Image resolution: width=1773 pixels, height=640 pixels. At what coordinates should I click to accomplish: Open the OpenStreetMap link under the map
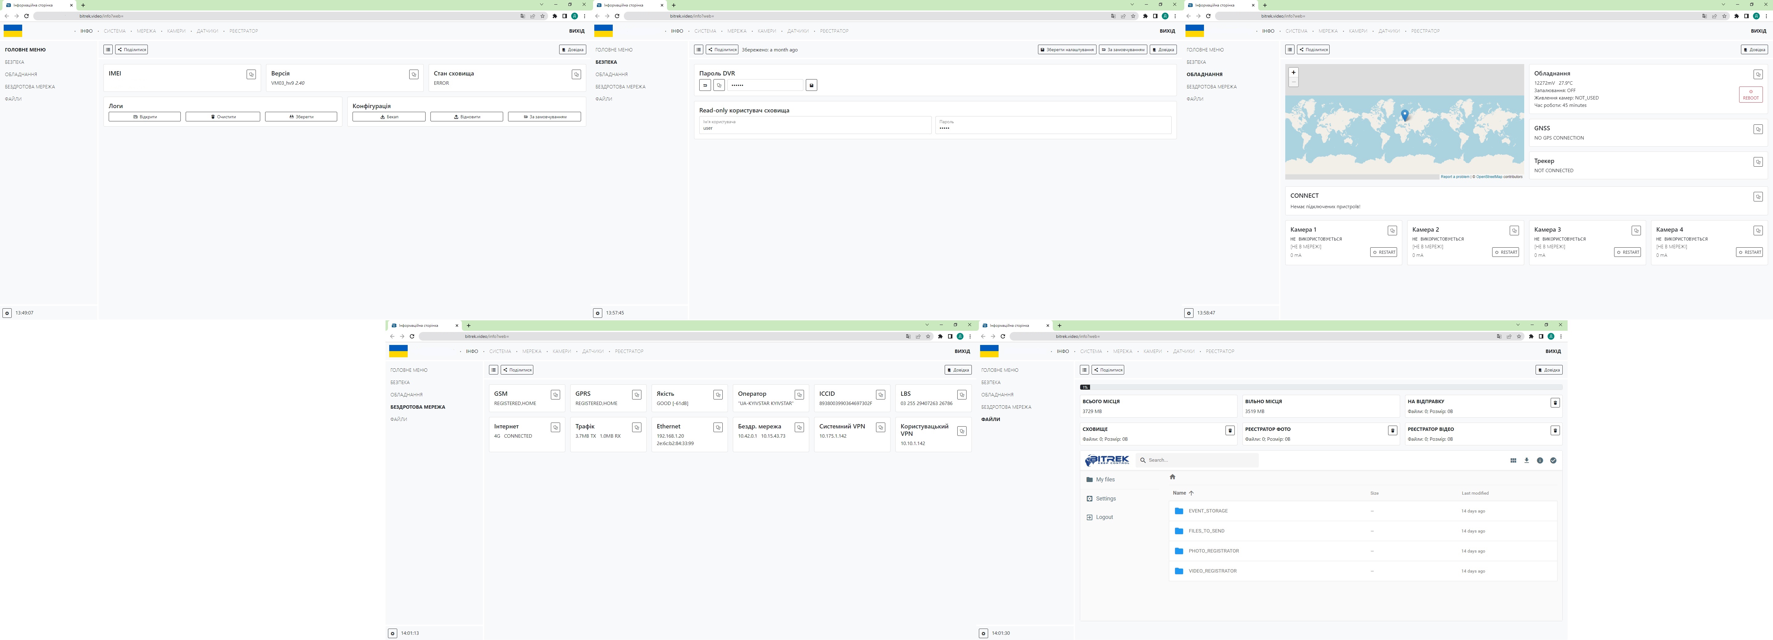[x=1489, y=177]
